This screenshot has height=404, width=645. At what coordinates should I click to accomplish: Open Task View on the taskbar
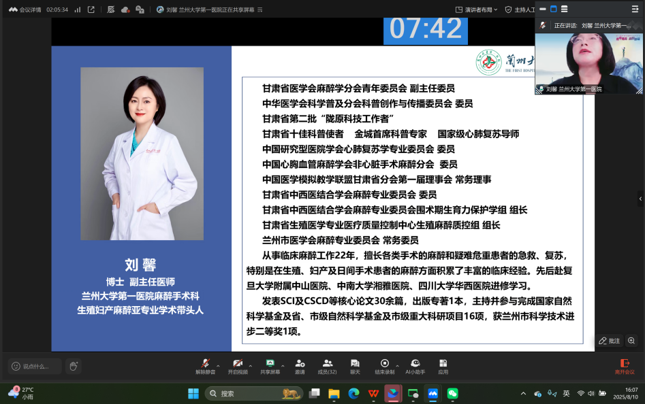[x=314, y=393]
